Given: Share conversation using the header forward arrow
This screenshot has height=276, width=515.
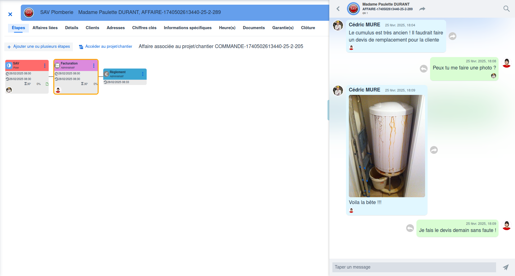Looking at the screenshot, I should [x=422, y=9].
